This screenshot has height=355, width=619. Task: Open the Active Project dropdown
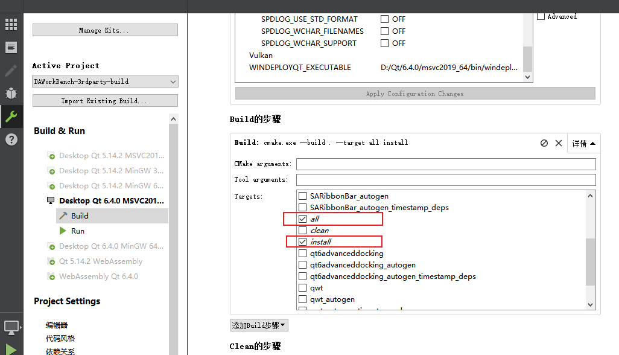(x=105, y=82)
